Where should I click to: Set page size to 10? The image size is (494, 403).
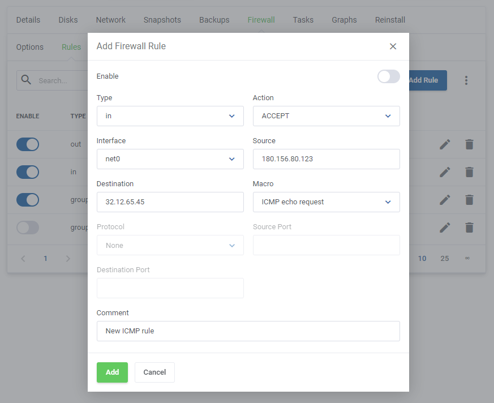(x=422, y=259)
